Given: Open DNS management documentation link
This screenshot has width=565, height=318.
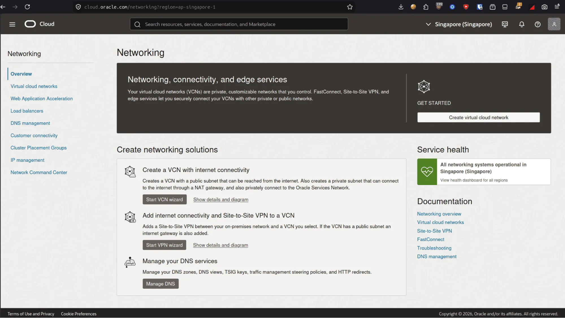Looking at the screenshot, I should coord(437,257).
